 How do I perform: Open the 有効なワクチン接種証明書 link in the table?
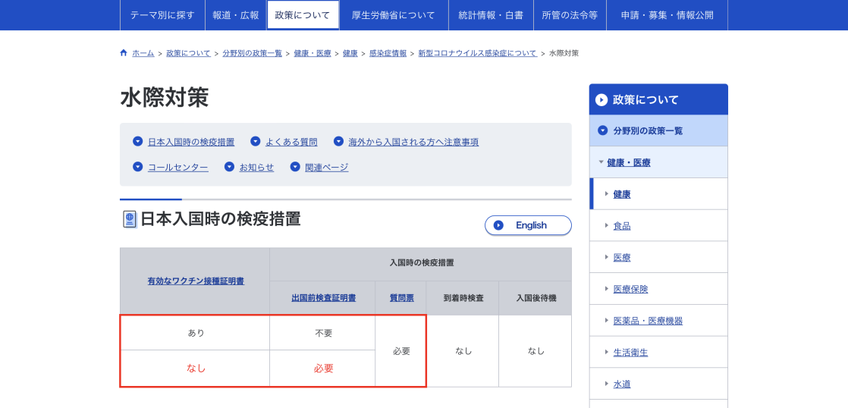(195, 281)
